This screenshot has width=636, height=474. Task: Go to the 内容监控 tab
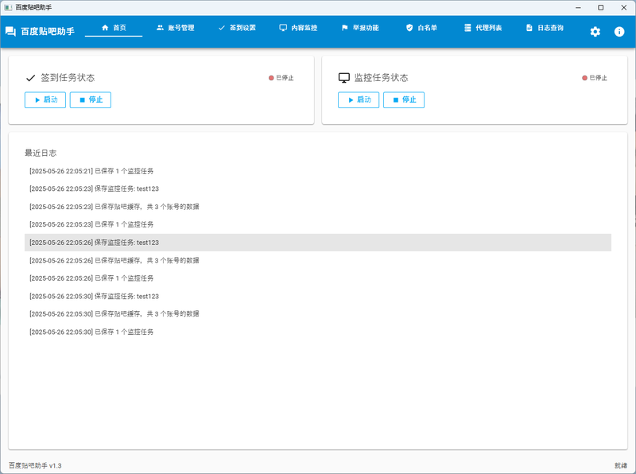298,28
